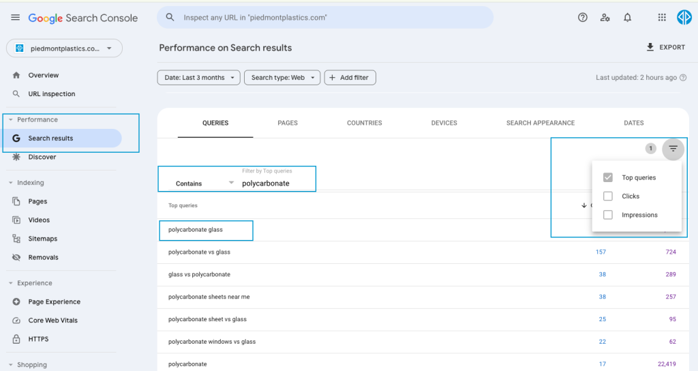The image size is (698, 371).
Task: Select the 'polycarbonate vs glass' query
Action: [199, 252]
